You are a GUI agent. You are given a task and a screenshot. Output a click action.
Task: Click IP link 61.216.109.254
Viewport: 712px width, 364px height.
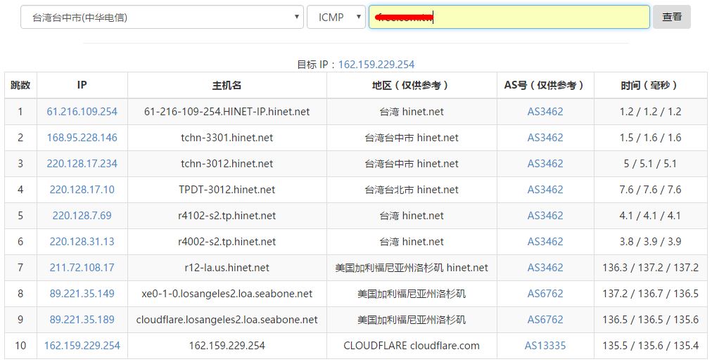82,112
